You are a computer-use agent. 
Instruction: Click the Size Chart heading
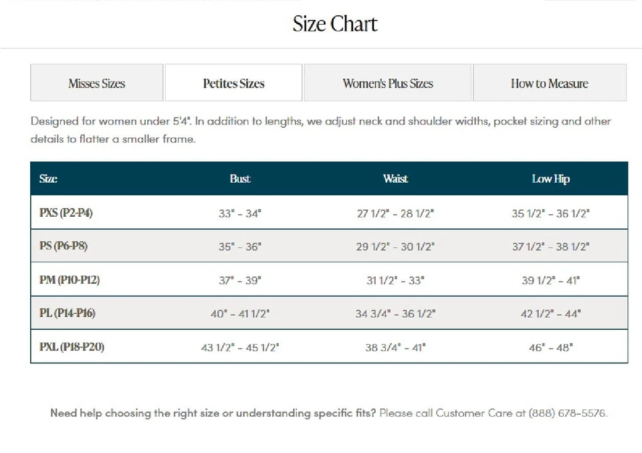335,24
